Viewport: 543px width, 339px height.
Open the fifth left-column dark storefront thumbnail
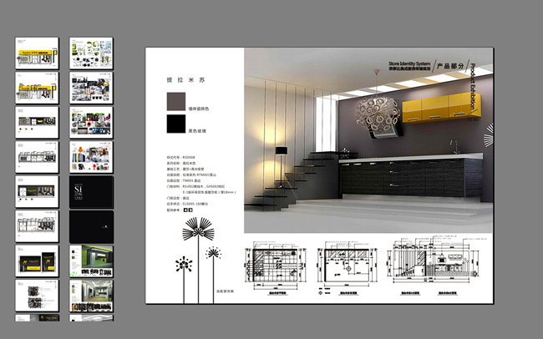(x=37, y=192)
